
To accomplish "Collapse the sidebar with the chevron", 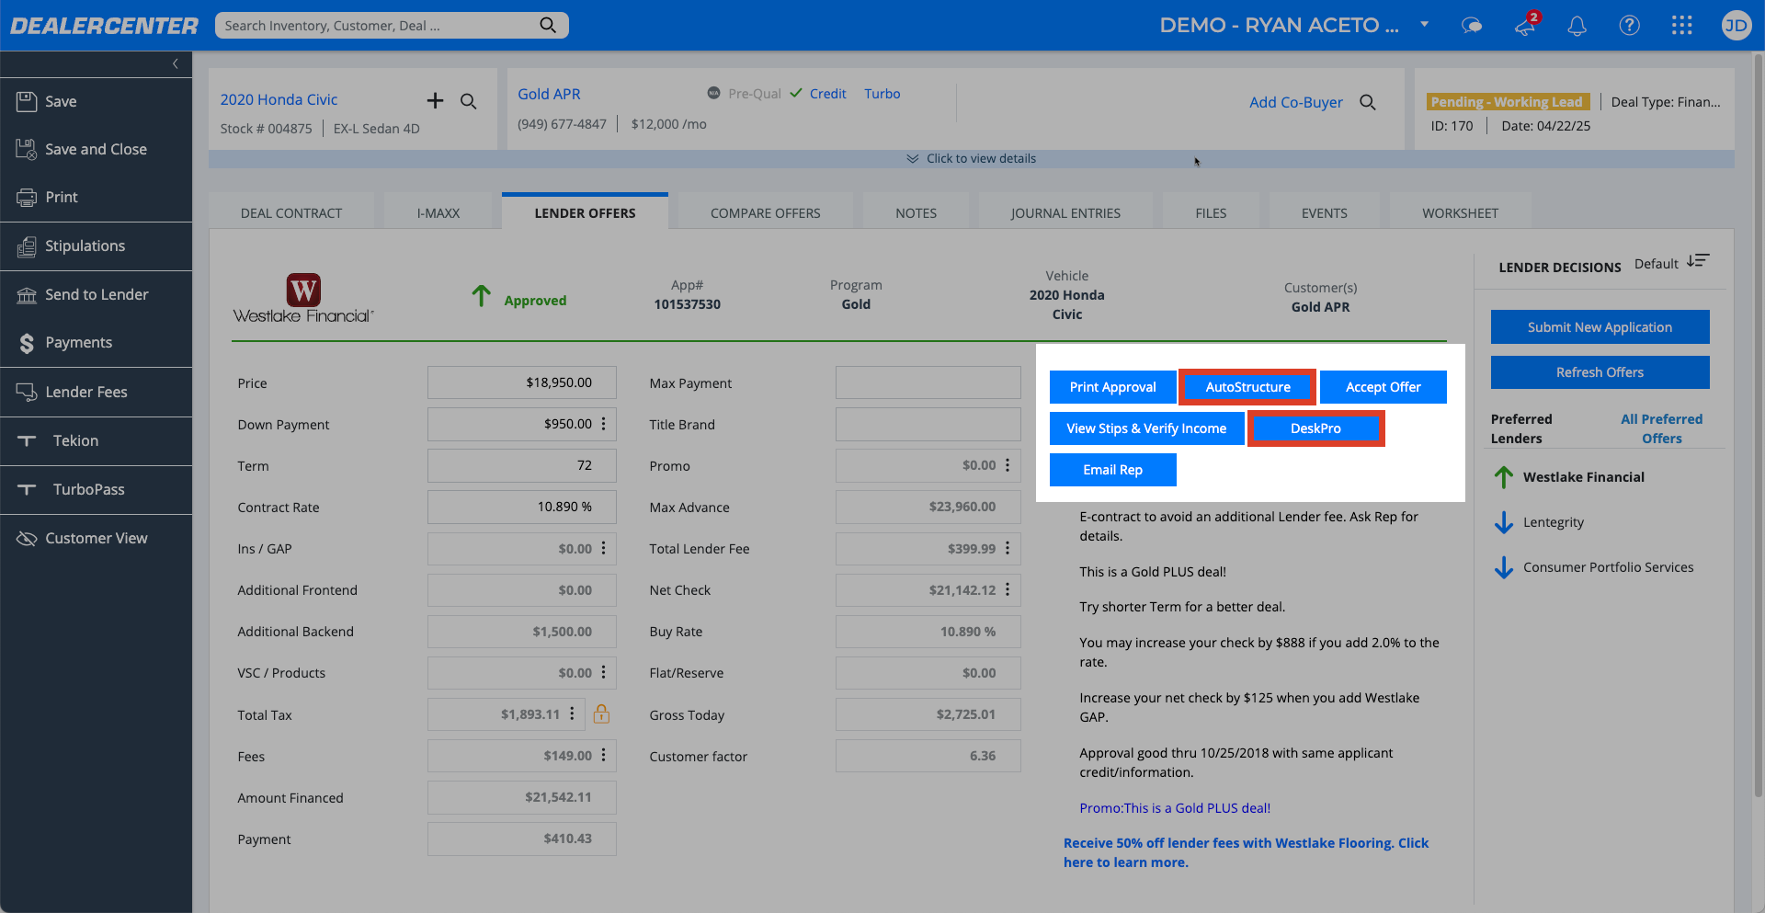I will (175, 63).
